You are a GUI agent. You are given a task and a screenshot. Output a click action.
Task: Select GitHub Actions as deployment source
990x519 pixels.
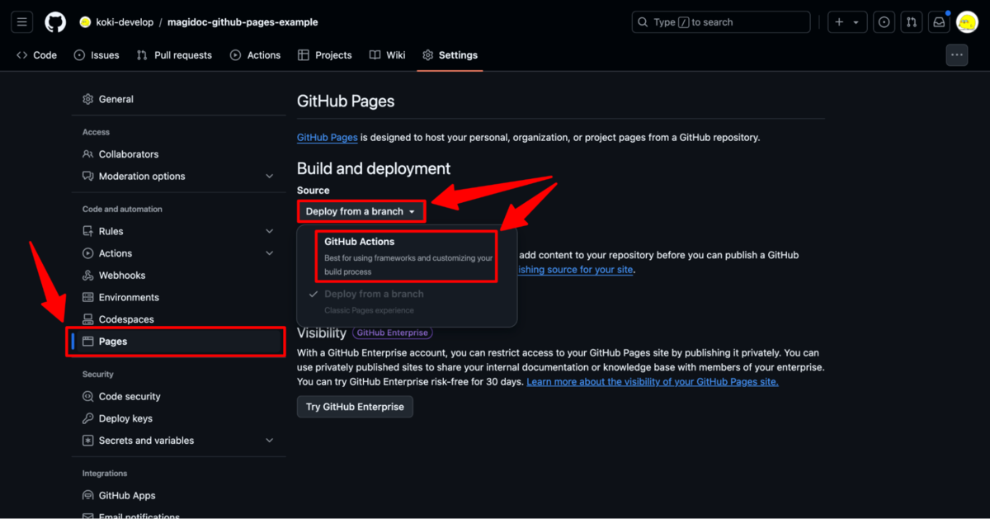coord(407,256)
